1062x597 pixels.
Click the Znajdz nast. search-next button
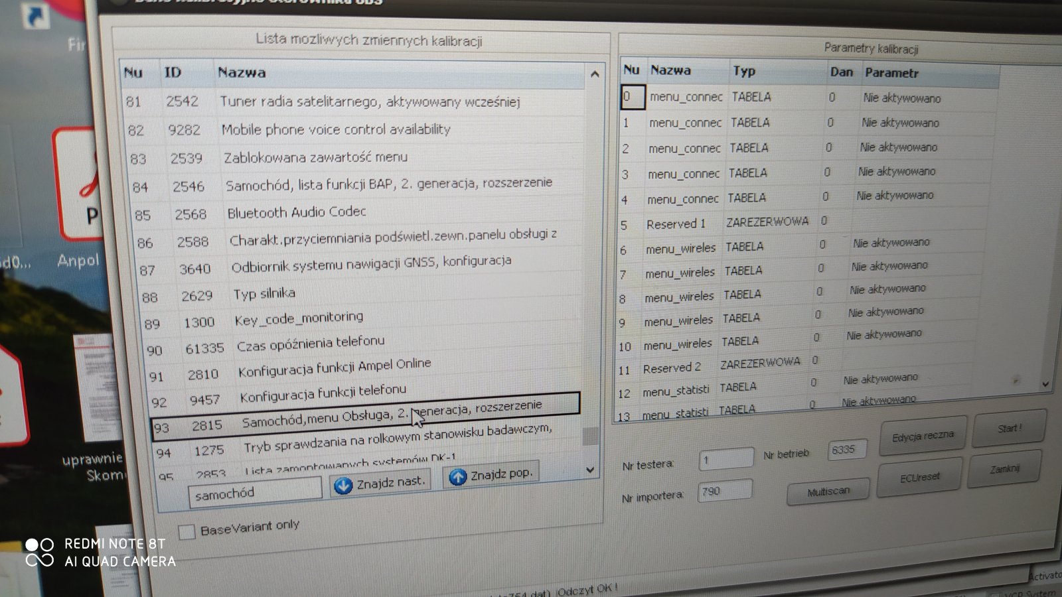(x=380, y=483)
